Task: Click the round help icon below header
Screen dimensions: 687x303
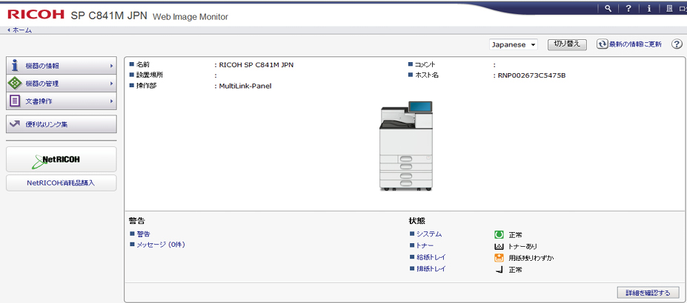Action: pos(677,44)
